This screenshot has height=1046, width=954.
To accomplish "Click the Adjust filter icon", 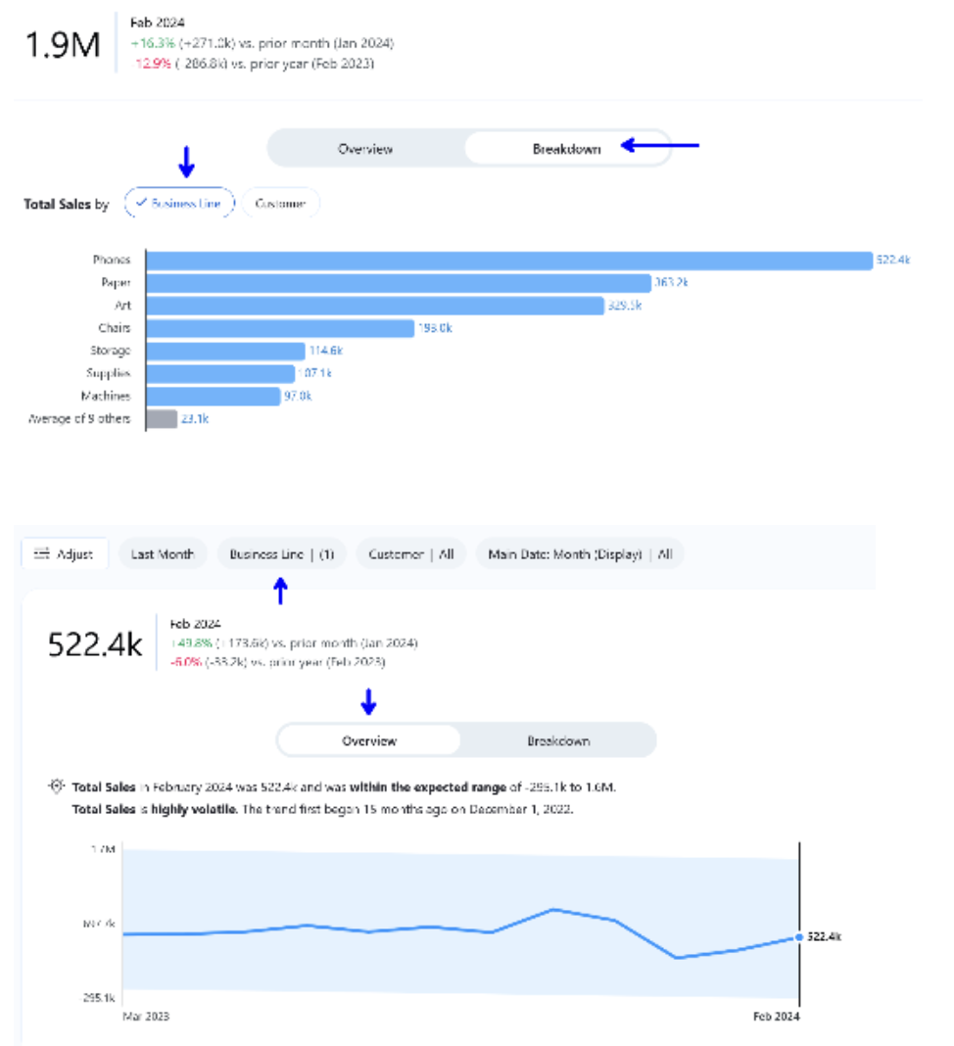I will coord(41,553).
